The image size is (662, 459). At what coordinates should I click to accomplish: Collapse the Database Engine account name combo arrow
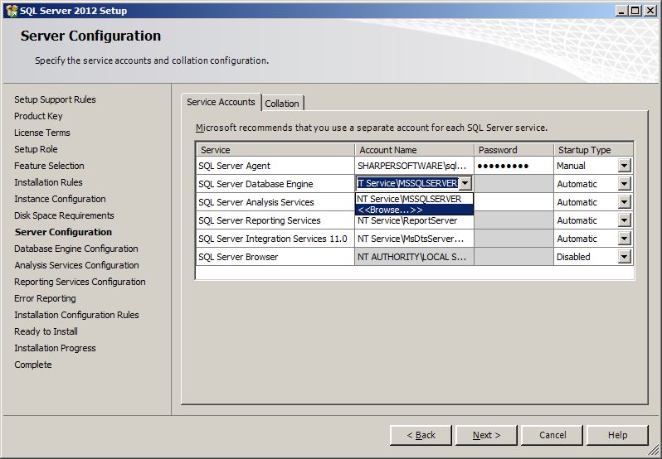[465, 183]
